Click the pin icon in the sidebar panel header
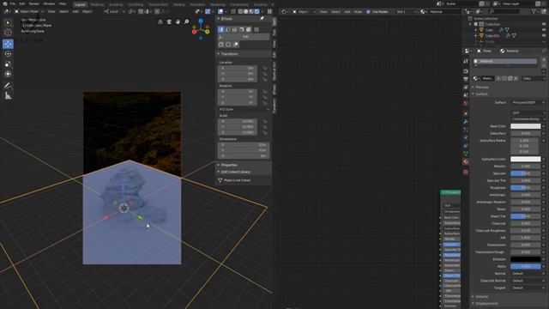 [262, 19]
